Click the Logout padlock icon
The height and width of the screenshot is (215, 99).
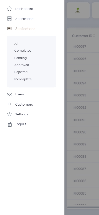click(10, 124)
